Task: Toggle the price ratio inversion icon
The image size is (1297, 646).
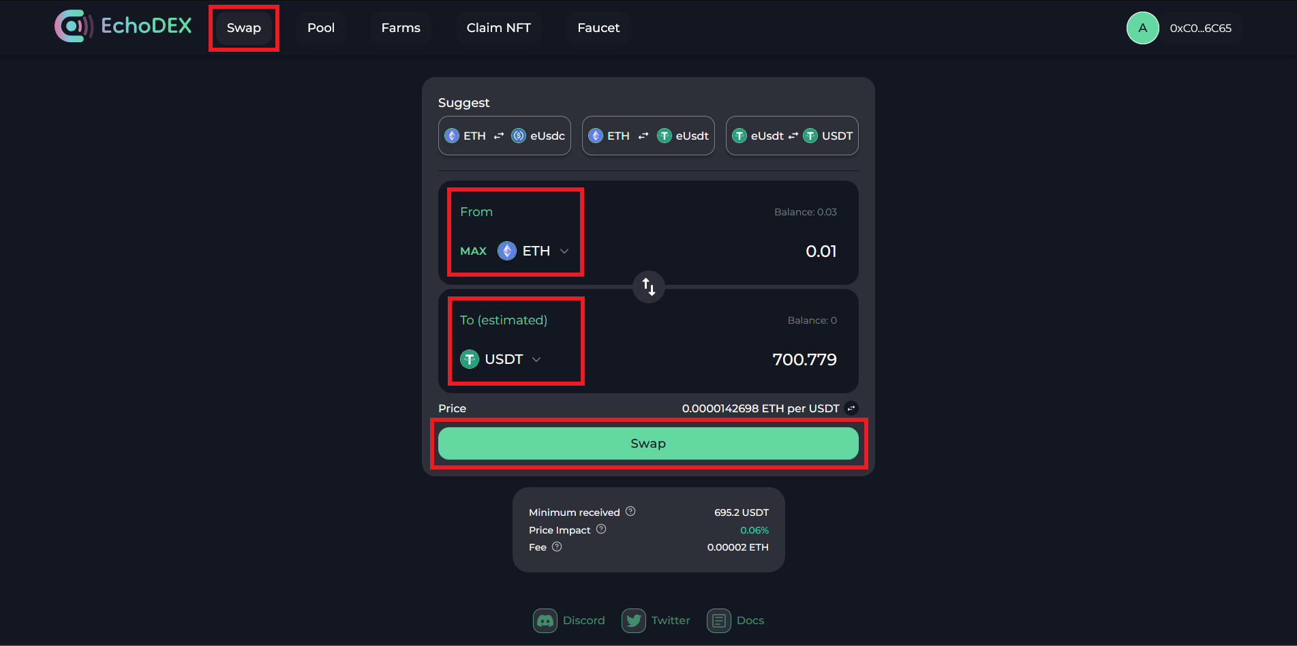Action: 851,408
